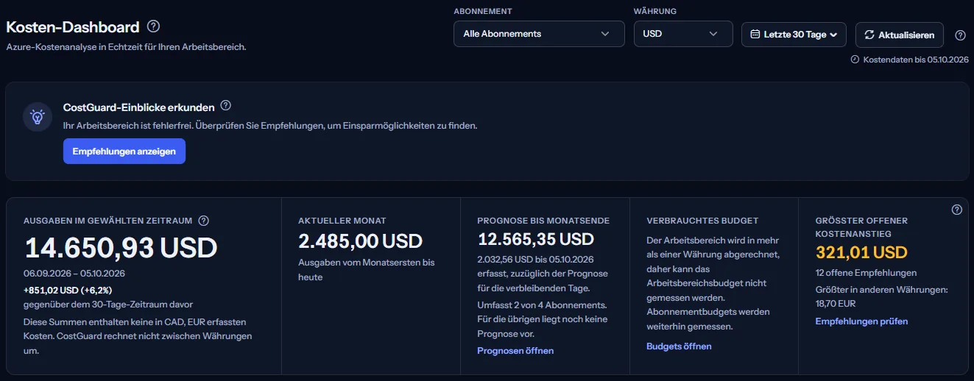Click help icon next to Ausgaben im gewählten Zeitraum
The height and width of the screenshot is (381, 974).
tap(204, 221)
